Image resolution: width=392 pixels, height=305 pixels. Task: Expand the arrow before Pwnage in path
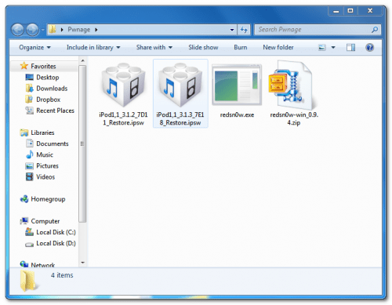(62, 30)
